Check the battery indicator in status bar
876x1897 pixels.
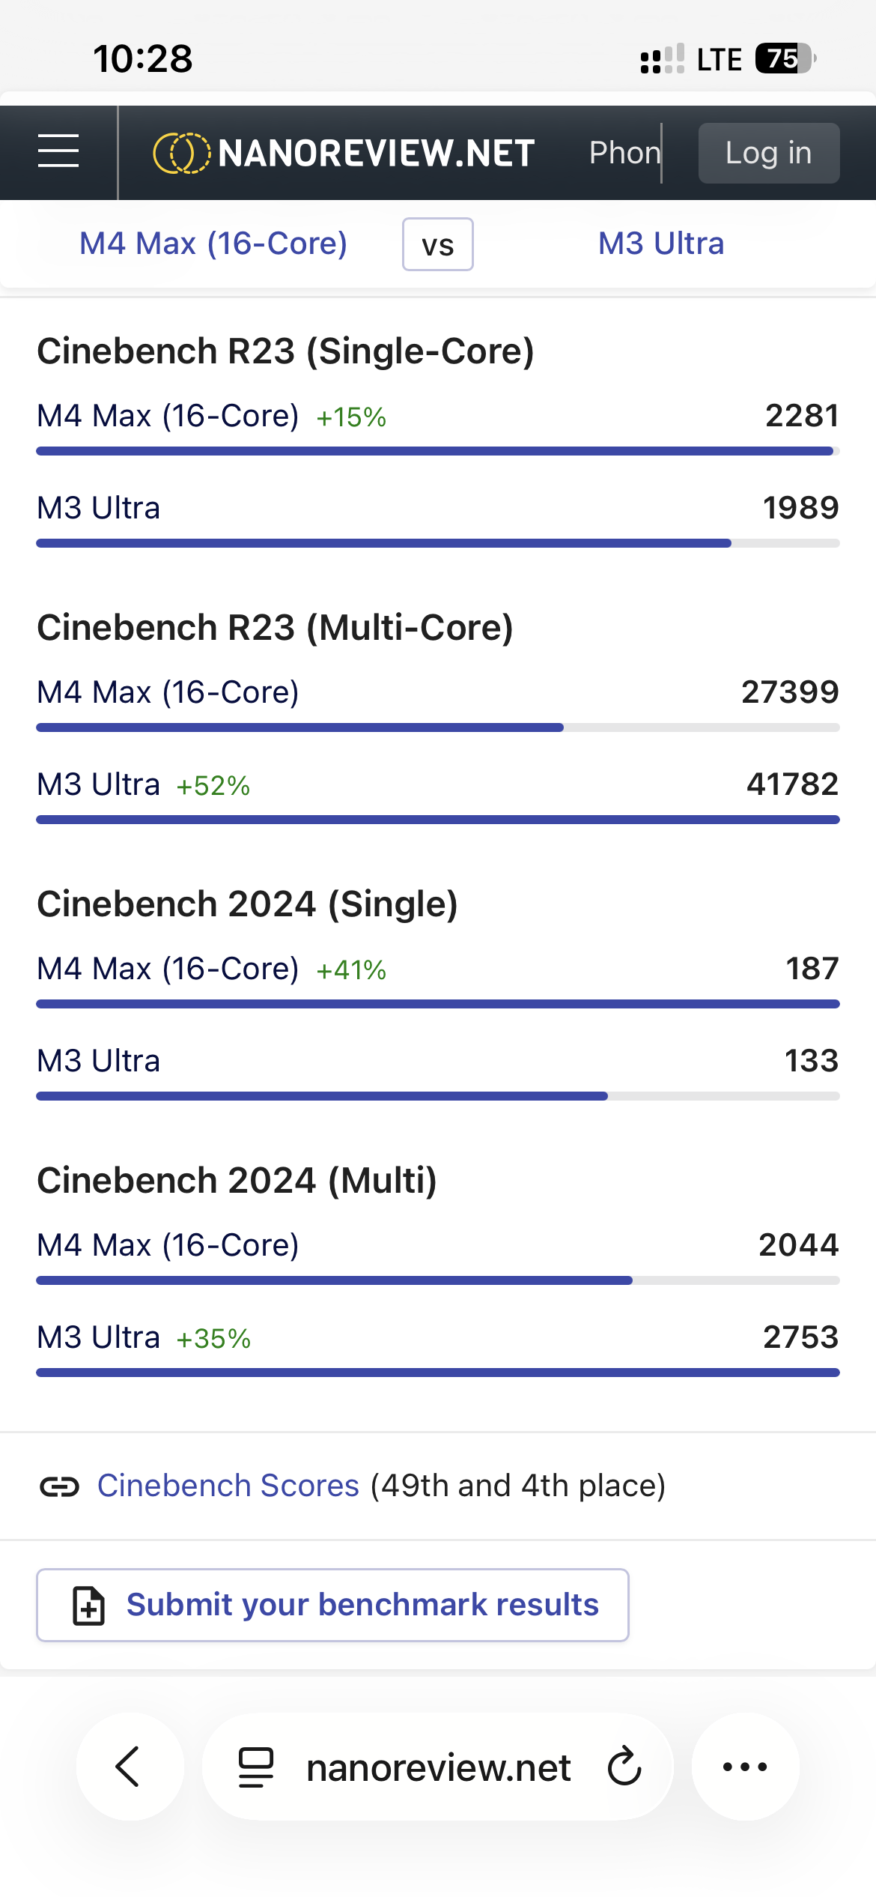(784, 58)
